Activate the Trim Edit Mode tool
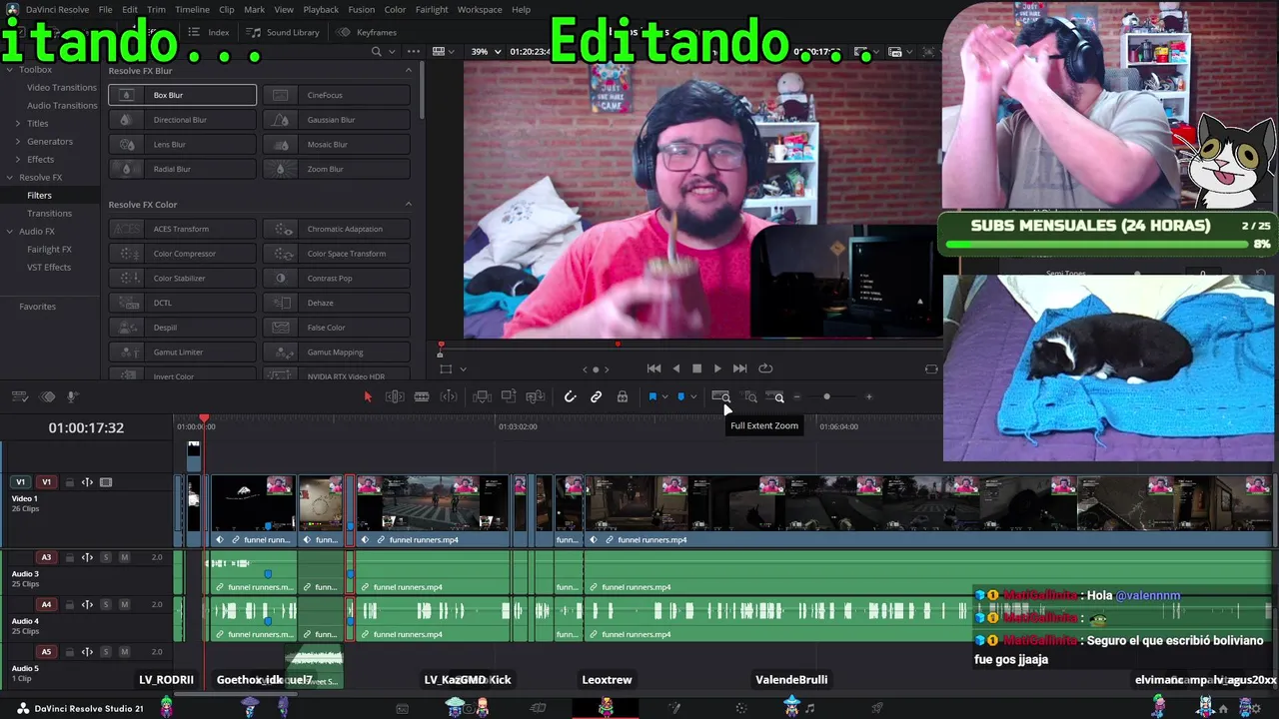Image resolution: width=1279 pixels, height=719 pixels. click(x=395, y=396)
